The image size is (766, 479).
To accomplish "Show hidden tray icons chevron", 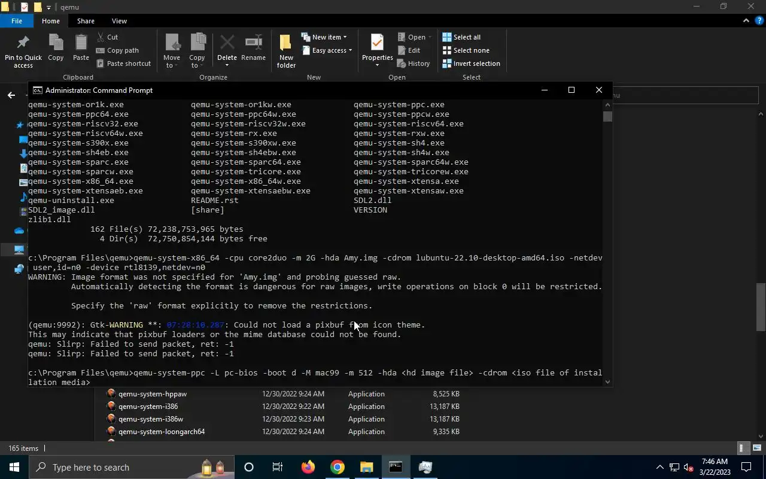I will pos(660,467).
